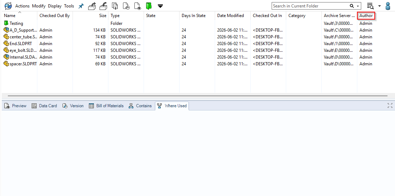Select the spacer.SLDPRT file name
Image resolution: width=395 pixels, height=196 pixels.
[x=23, y=64]
